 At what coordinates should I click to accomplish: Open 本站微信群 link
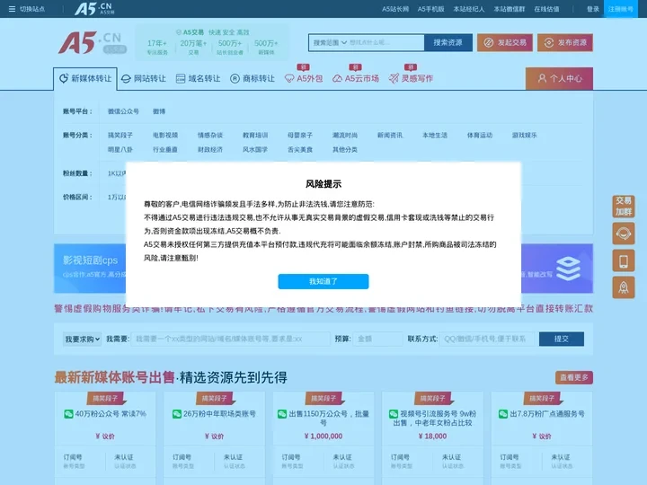click(510, 9)
